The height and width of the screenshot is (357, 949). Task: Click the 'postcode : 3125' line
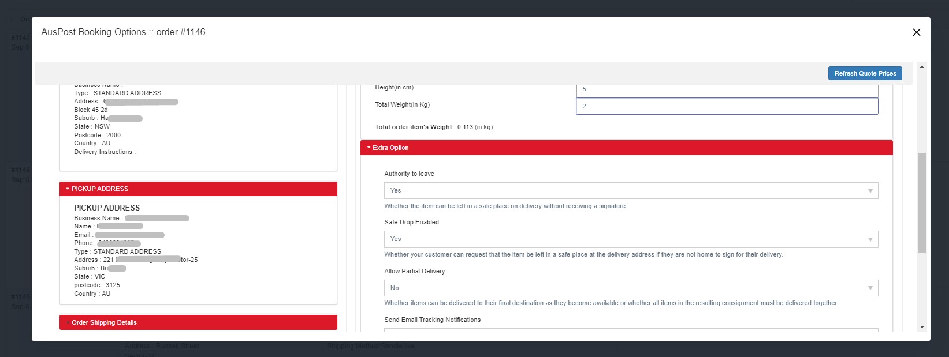click(97, 285)
